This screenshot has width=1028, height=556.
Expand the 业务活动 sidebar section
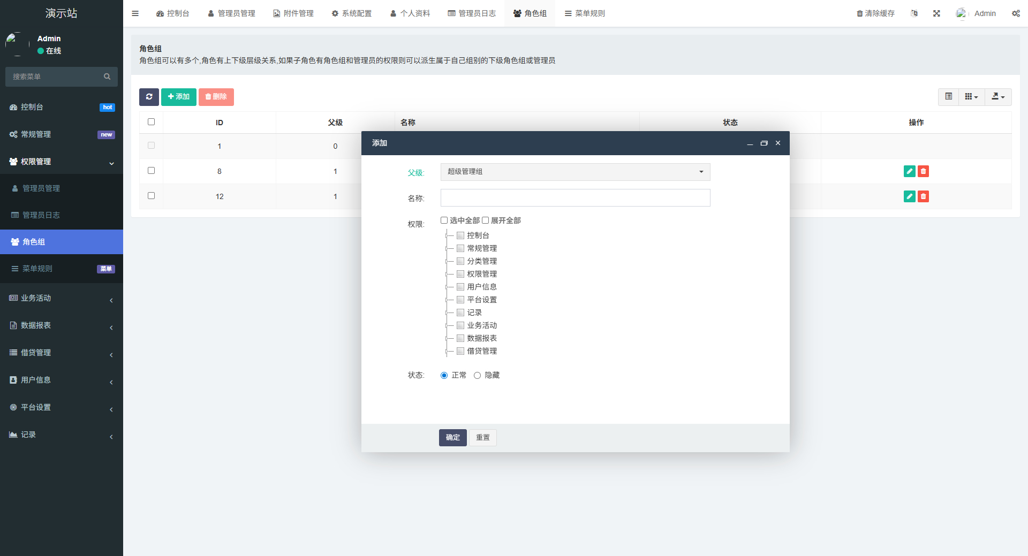tap(62, 298)
